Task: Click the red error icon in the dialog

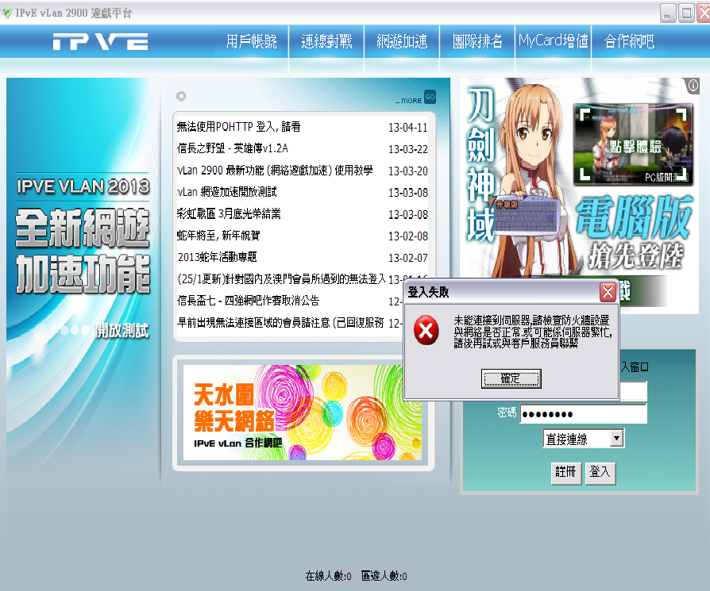Action: pyautogui.click(x=426, y=331)
